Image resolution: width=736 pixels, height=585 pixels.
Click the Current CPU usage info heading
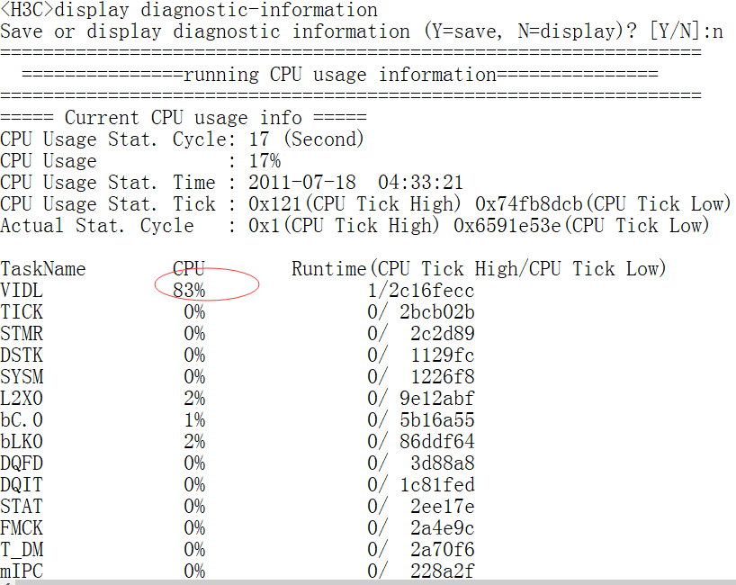[x=184, y=118]
